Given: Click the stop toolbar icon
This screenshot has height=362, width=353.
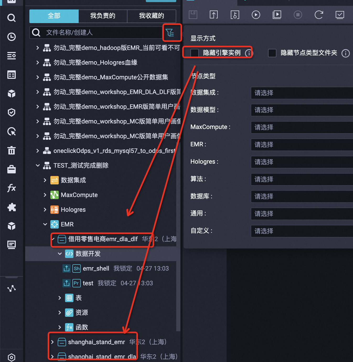Looking at the screenshot, I should (x=298, y=15).
